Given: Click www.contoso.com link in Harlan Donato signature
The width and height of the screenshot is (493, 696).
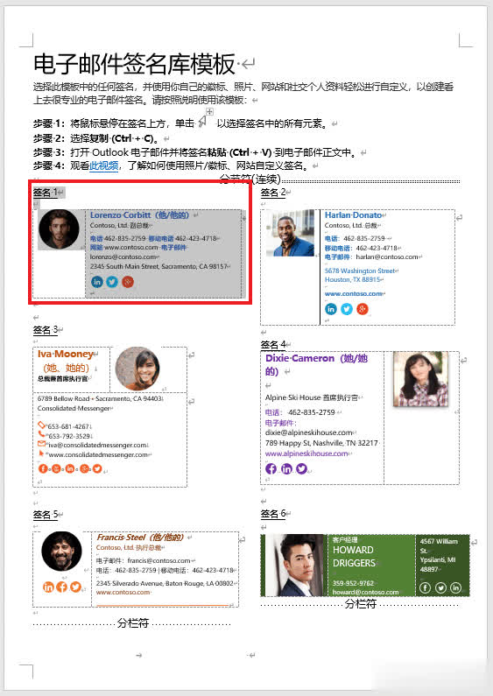Looking at the screenshot, I should 354,294.
